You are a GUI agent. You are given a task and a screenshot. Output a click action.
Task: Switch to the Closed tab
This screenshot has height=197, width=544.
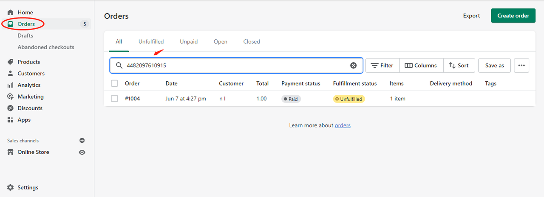point(252,42)
